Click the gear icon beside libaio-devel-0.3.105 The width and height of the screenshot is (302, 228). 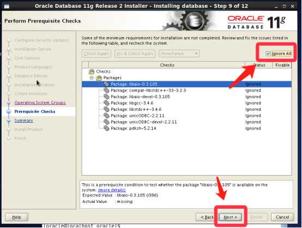click(x=106, y=97)
